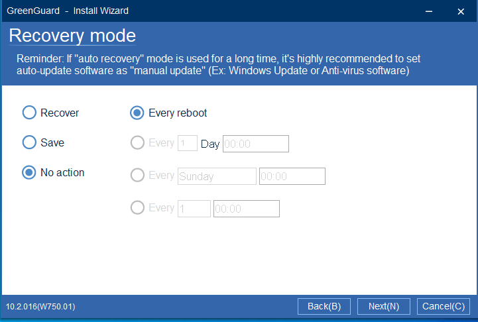478x322 pixels.
Task: Click the time field in the bottom row
Action: [246, 209]
